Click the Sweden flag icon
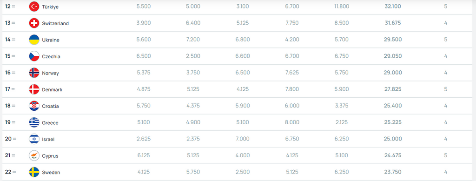Screen dimensions: 476x181 click(x=34, y=172)
